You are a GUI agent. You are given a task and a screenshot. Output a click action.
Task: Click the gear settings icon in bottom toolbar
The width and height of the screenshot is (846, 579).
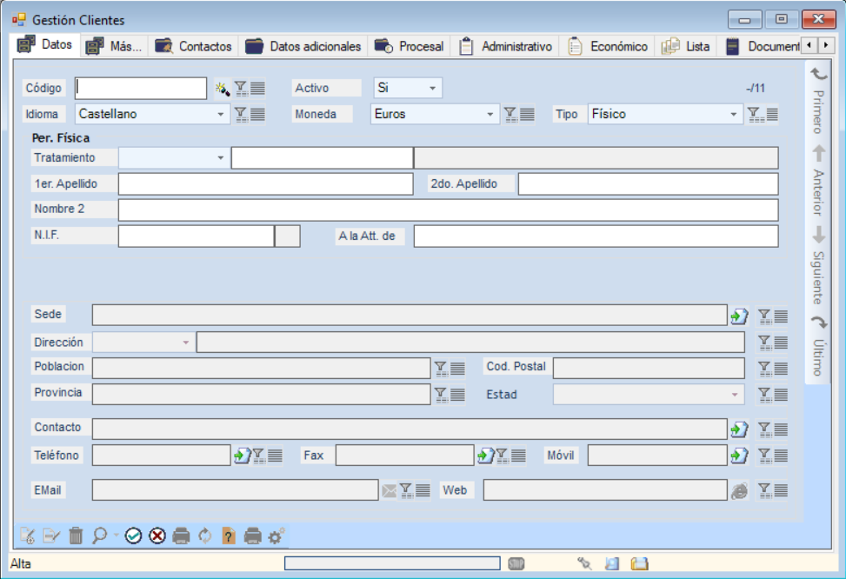(276, 536)
